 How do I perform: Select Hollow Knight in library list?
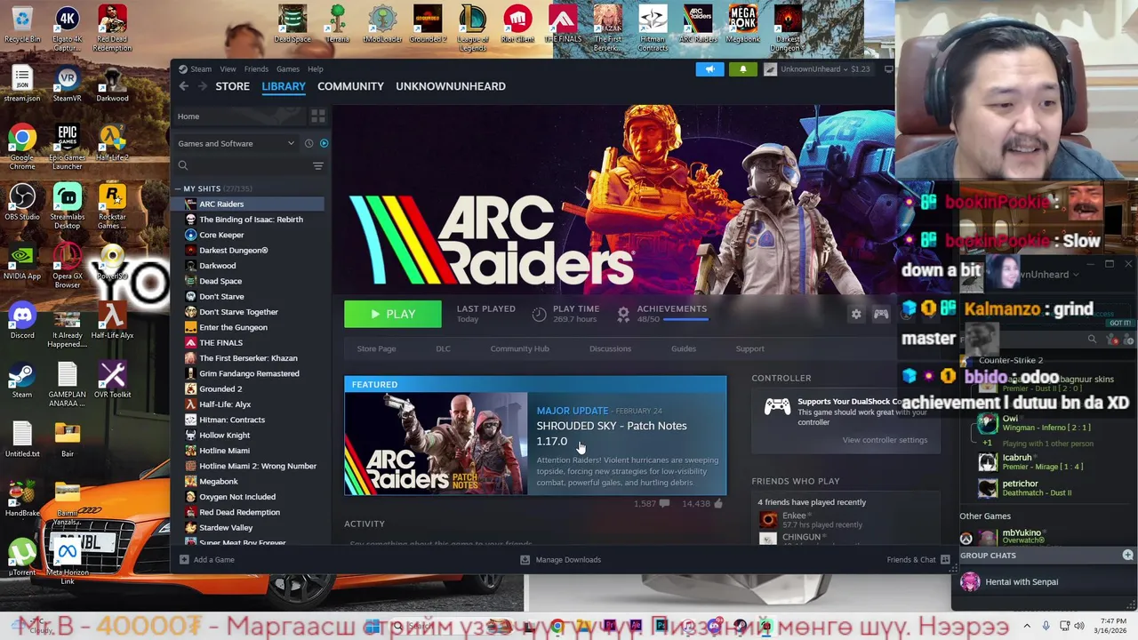(225, 435)
